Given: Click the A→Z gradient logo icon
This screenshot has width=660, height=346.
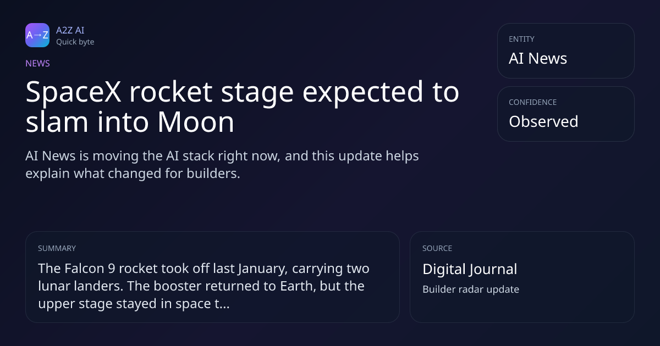Looking at the screenshot, I should pyautogui.click(x=37, y=35).
